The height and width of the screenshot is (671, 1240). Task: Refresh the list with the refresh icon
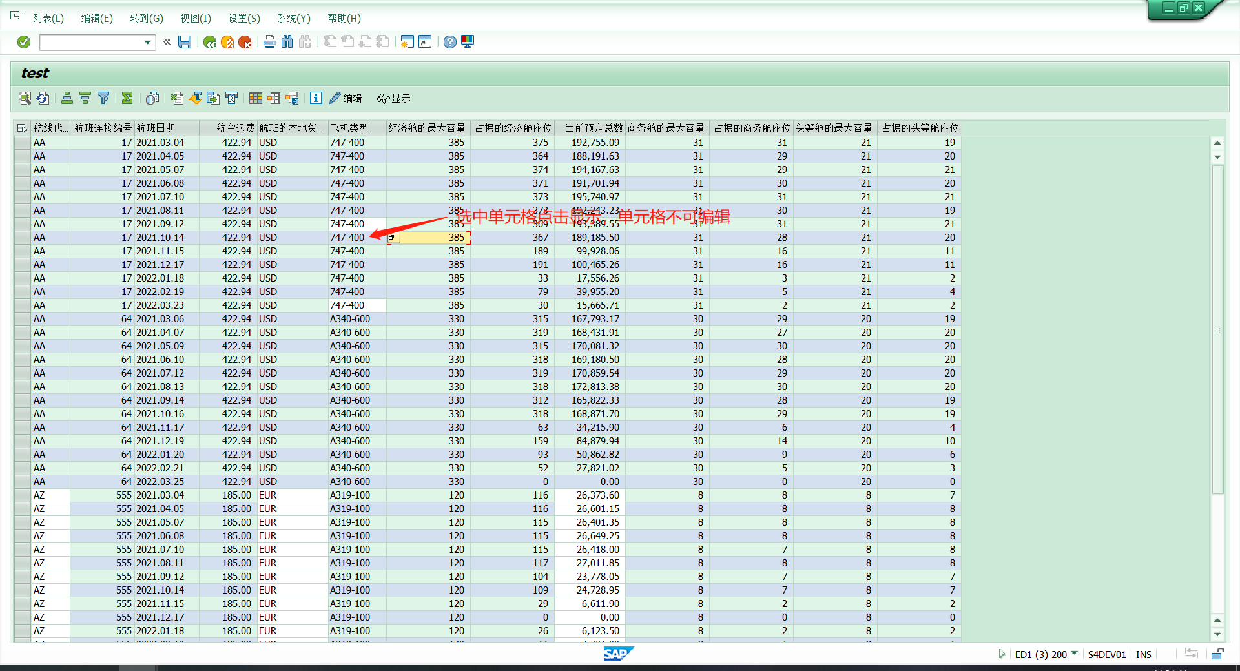pos(43,98)
